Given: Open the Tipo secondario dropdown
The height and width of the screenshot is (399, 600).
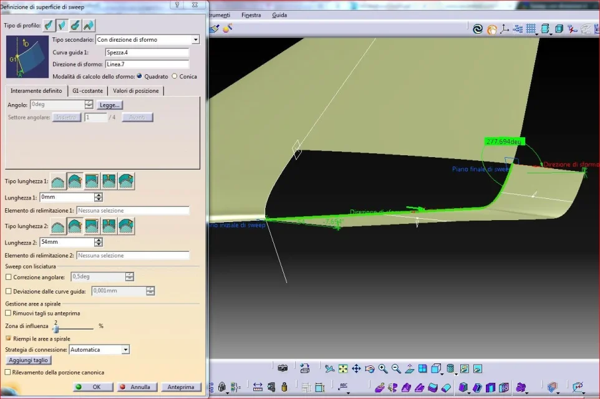Looking at the screenshot, I should (195, 40).
